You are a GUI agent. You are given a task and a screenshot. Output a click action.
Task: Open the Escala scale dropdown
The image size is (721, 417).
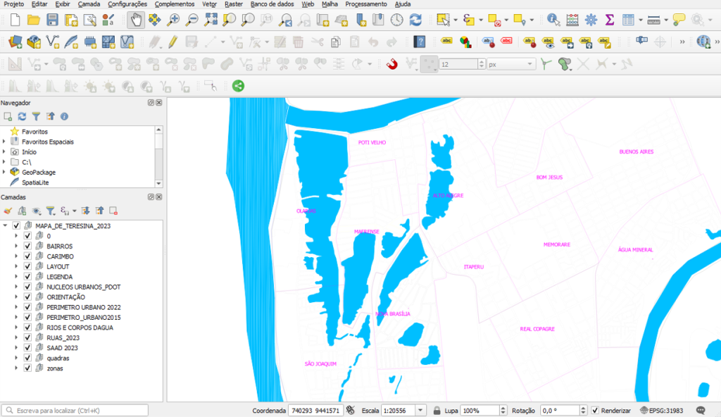click(x=420, y=411)
